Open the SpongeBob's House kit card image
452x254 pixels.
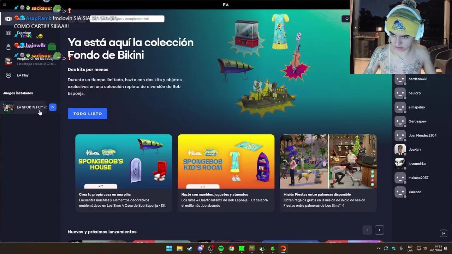(124, 162)
